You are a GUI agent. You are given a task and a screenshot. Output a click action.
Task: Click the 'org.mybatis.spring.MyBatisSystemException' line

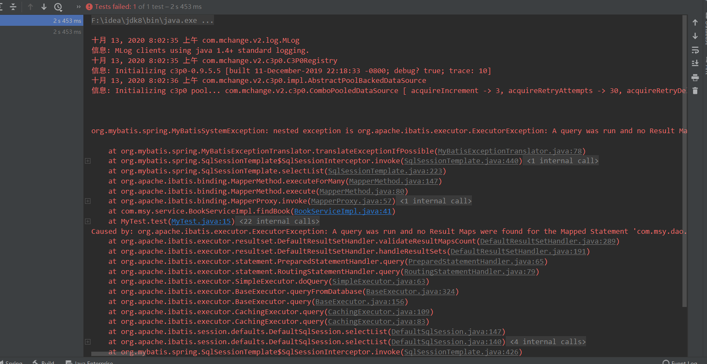point(389,131)
